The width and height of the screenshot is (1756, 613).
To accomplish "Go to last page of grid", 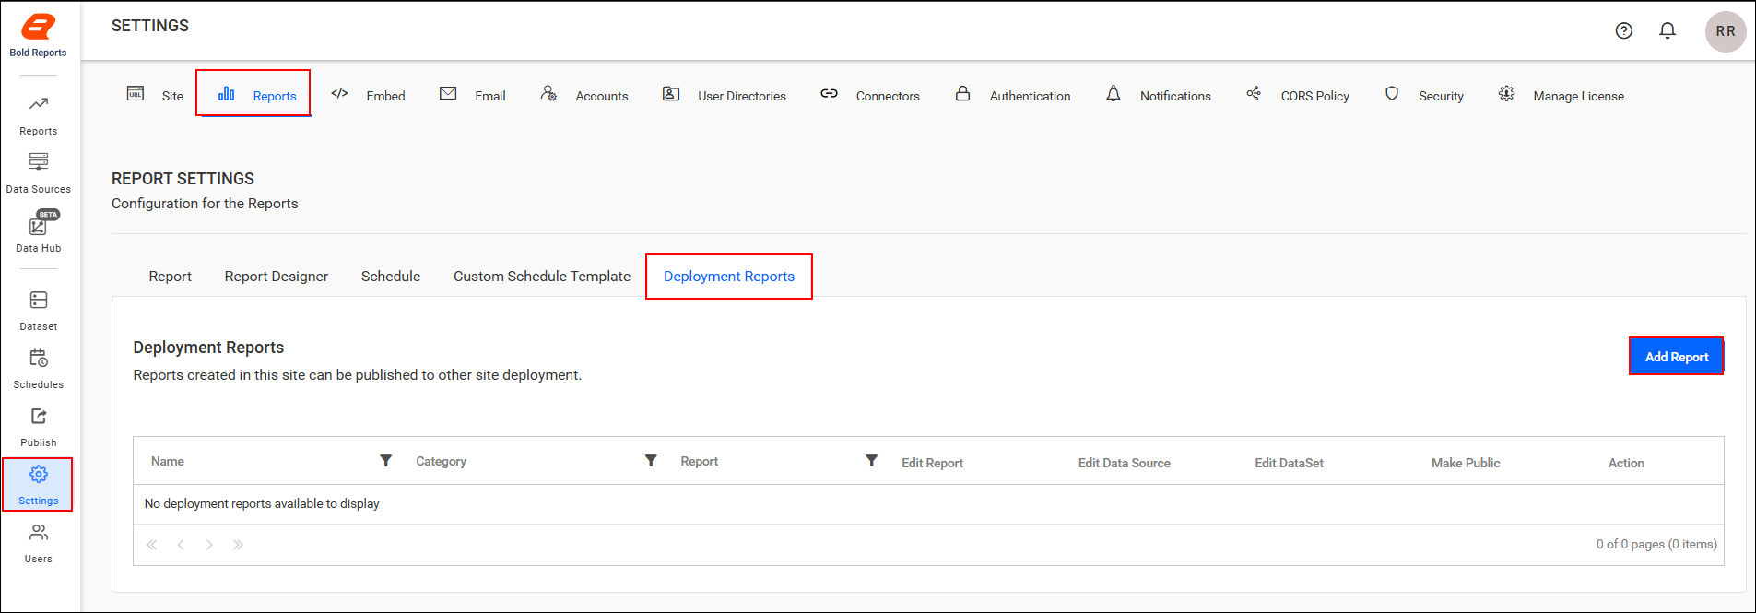I will pos(238,545).
